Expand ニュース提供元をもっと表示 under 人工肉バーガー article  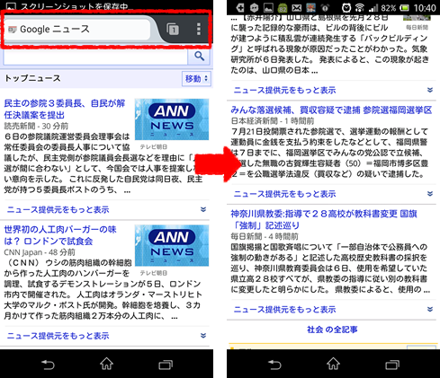point(58,336)
